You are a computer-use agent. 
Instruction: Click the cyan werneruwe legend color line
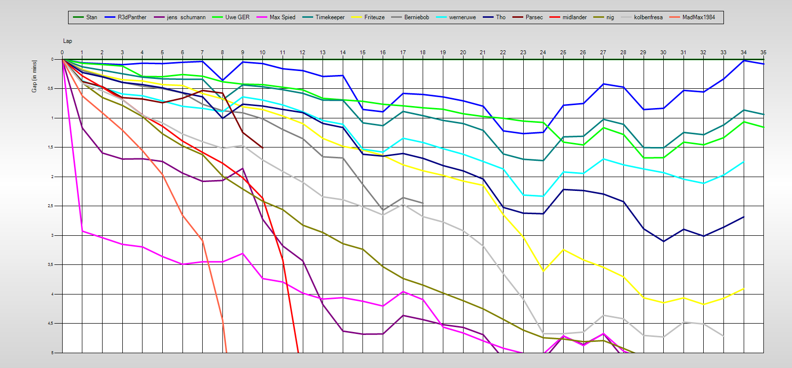(441, 17)
